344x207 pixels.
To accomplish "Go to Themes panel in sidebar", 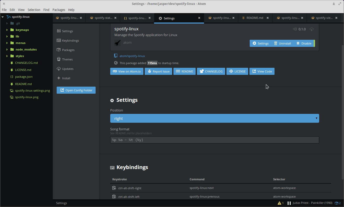I will (x=65, y=59).
